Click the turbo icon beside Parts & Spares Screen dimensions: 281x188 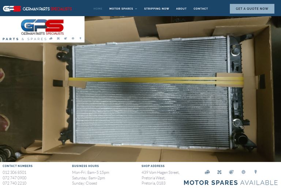[x=65, y=38]
